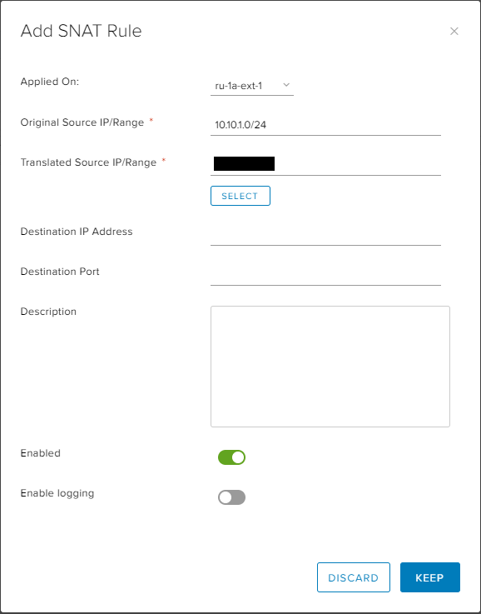The image size is (481, 614).
Task: Click the KEEP button
Action: 430,577
